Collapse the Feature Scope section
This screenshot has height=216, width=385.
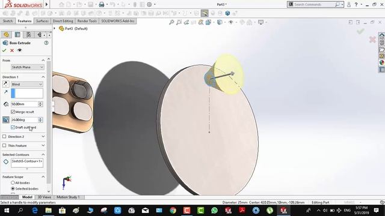coord(43,176)
